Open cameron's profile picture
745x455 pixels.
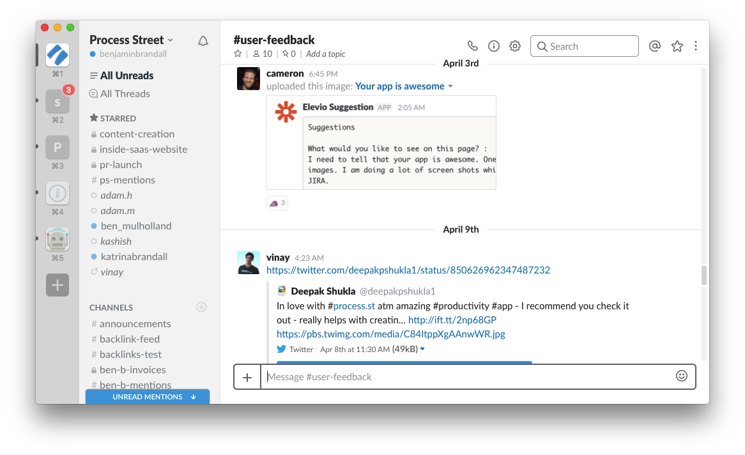[249, 79]
